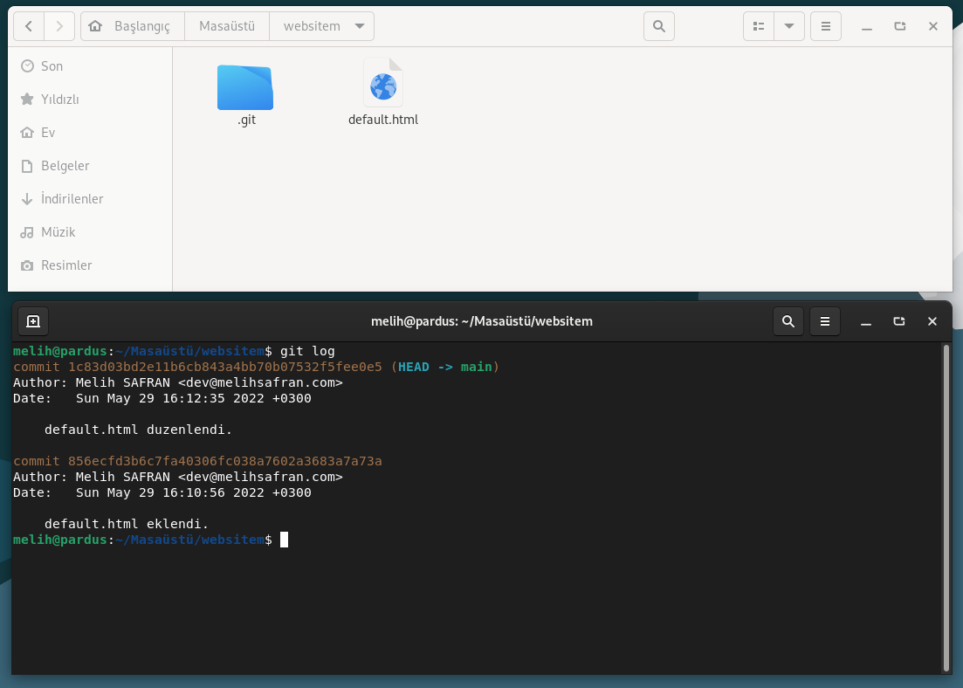
Task: Open terminal hamburger menu
Action: pos(825,321)
